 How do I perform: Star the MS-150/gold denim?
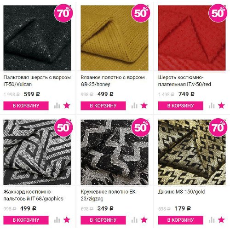[x=221, y=220]
